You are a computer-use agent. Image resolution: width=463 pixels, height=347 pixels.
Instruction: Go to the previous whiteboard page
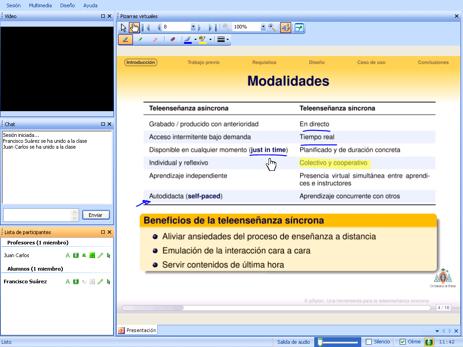coord(158,28)
